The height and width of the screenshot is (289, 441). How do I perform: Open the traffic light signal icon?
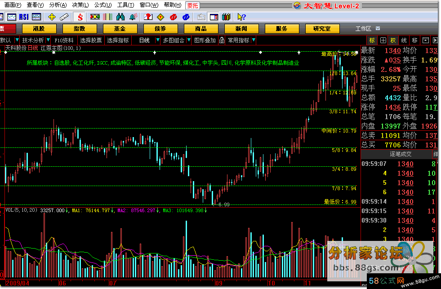[95, 17]
